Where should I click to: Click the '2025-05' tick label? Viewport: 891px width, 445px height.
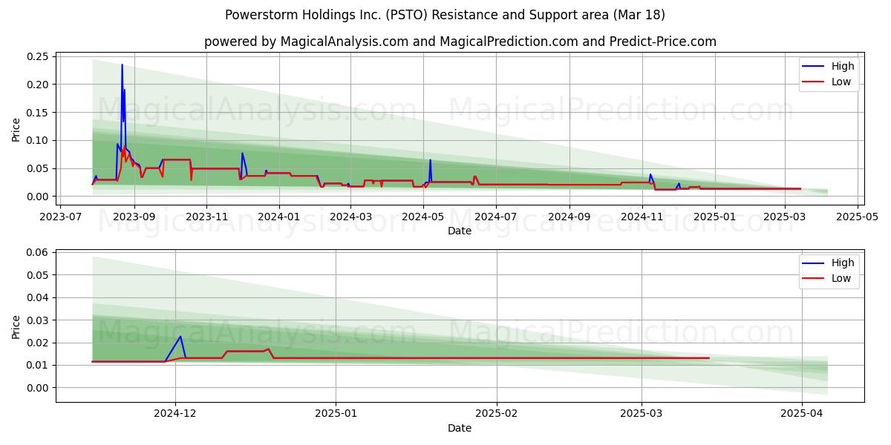tap(858, 217)
